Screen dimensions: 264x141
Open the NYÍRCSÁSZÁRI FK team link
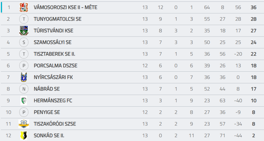click(54, 77)
